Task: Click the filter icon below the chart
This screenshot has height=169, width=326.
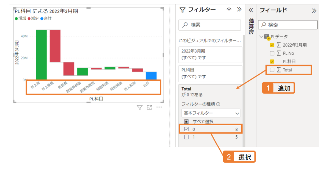Action: pyautogui.click(x=139, y=107)
